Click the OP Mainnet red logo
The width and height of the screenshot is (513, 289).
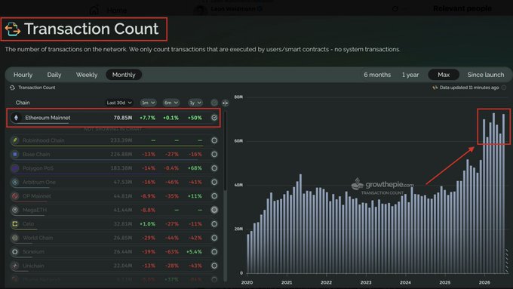point(15,196)
